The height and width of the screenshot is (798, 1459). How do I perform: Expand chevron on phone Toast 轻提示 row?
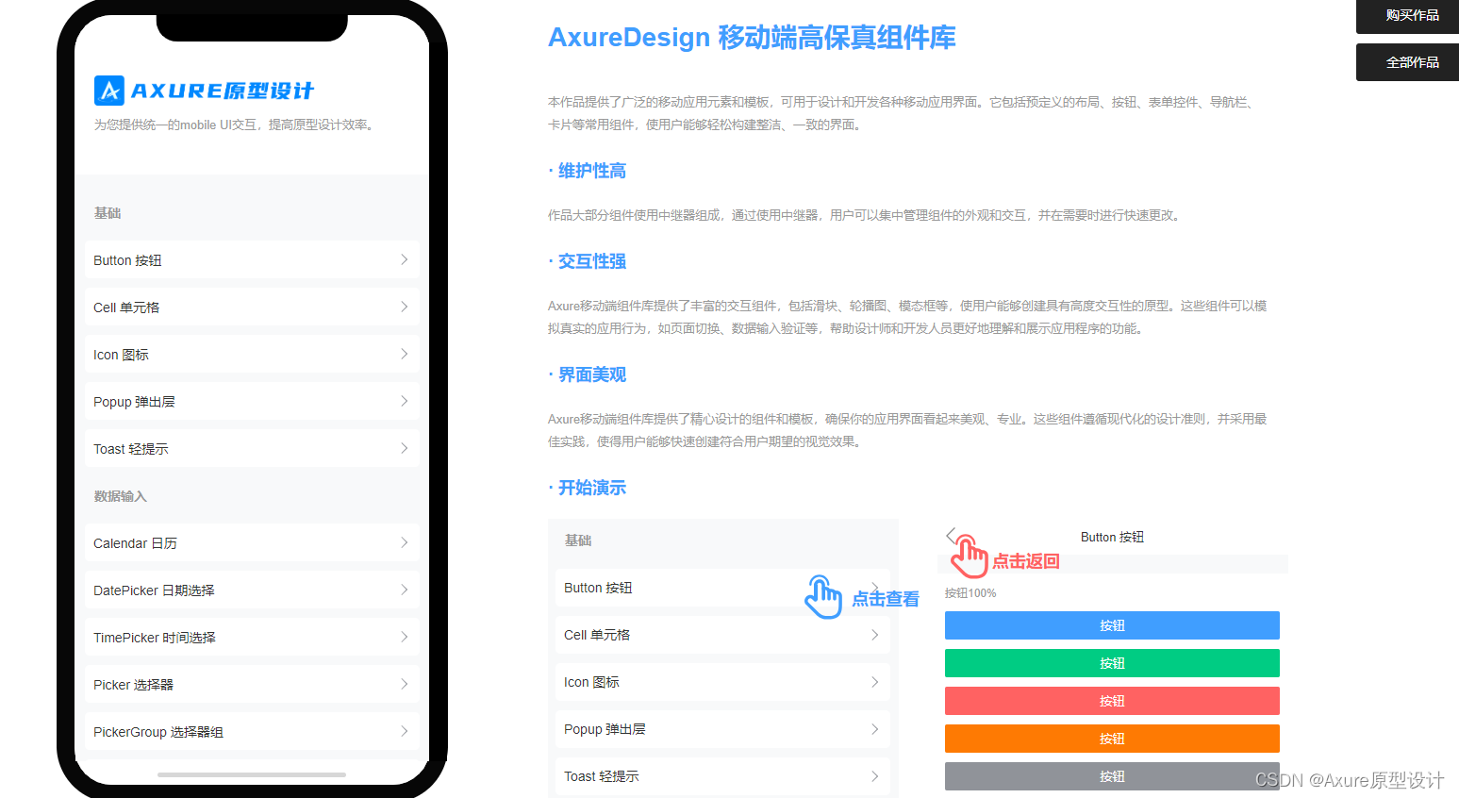404,448
